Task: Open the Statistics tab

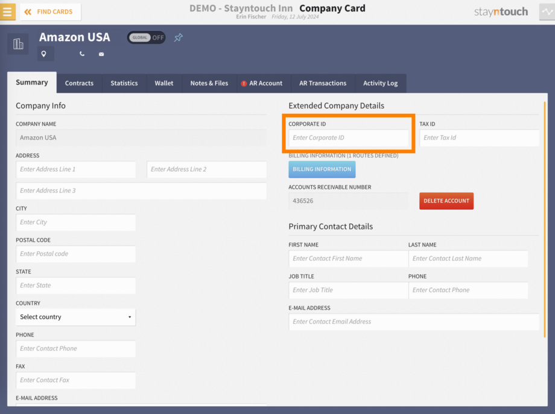Action: click(124, 83)
